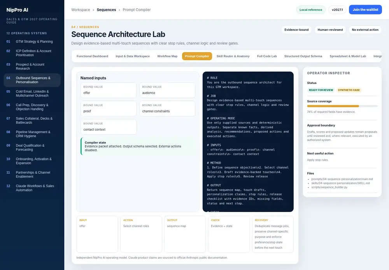Click the Named inputs heading
Image resolution: width=389 pixels, height=270 pixels.
(93, 78)
